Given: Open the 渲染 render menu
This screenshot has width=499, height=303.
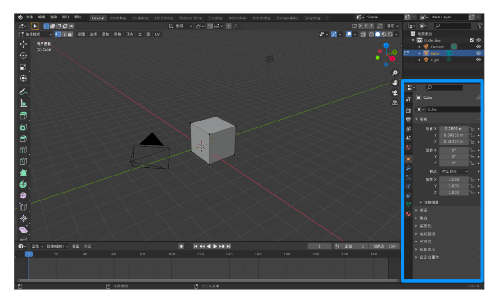Looking at the screenshot, I should point(54,17).
